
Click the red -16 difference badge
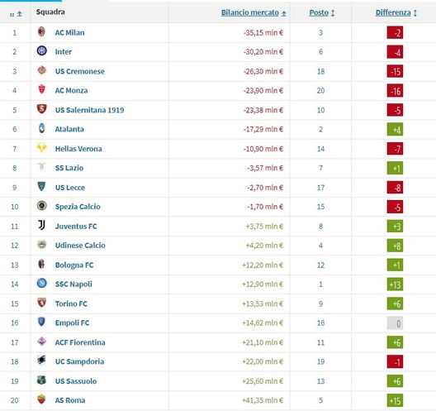(x=395, y=91)
